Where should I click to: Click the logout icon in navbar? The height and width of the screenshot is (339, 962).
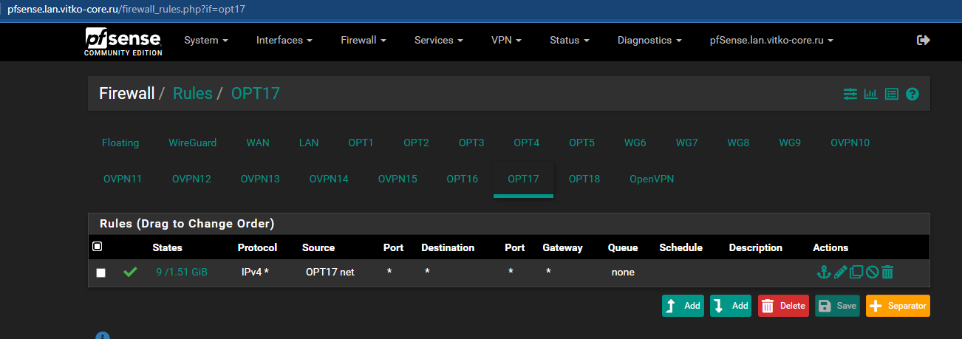click(923, 41)
